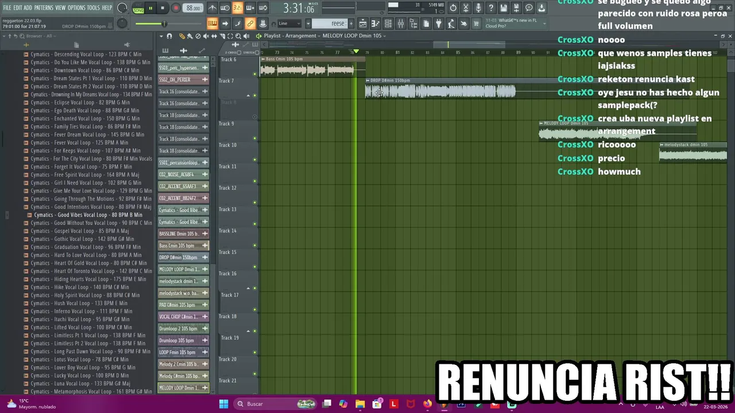Viewport: 735px width, 413px height.
Task: Toggle typing keyboard to piano icon
Action: pos(212,24)
